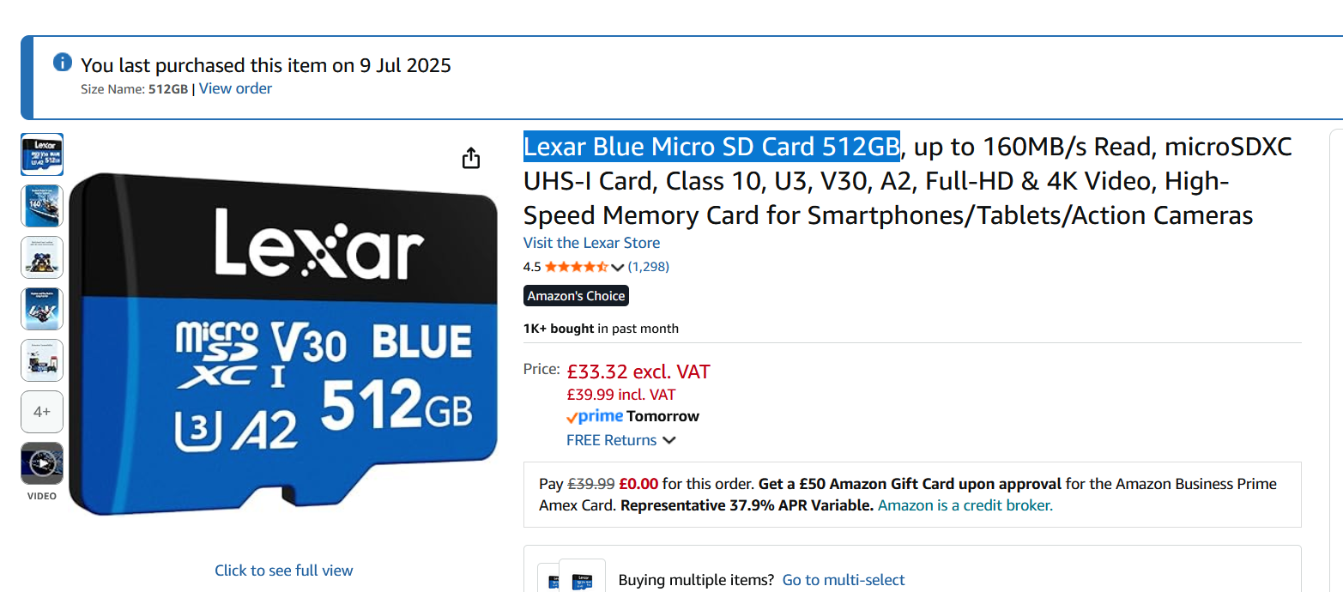Play the product video thumbnail
Screen dimensions: 1343x592
pos(42,464)
